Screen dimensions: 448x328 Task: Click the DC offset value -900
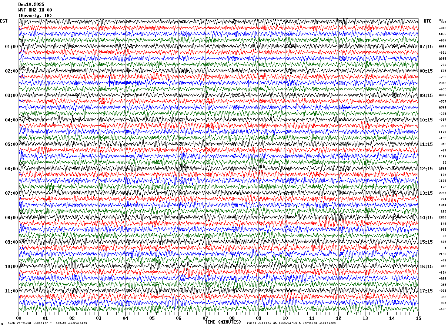coord(442,40)
